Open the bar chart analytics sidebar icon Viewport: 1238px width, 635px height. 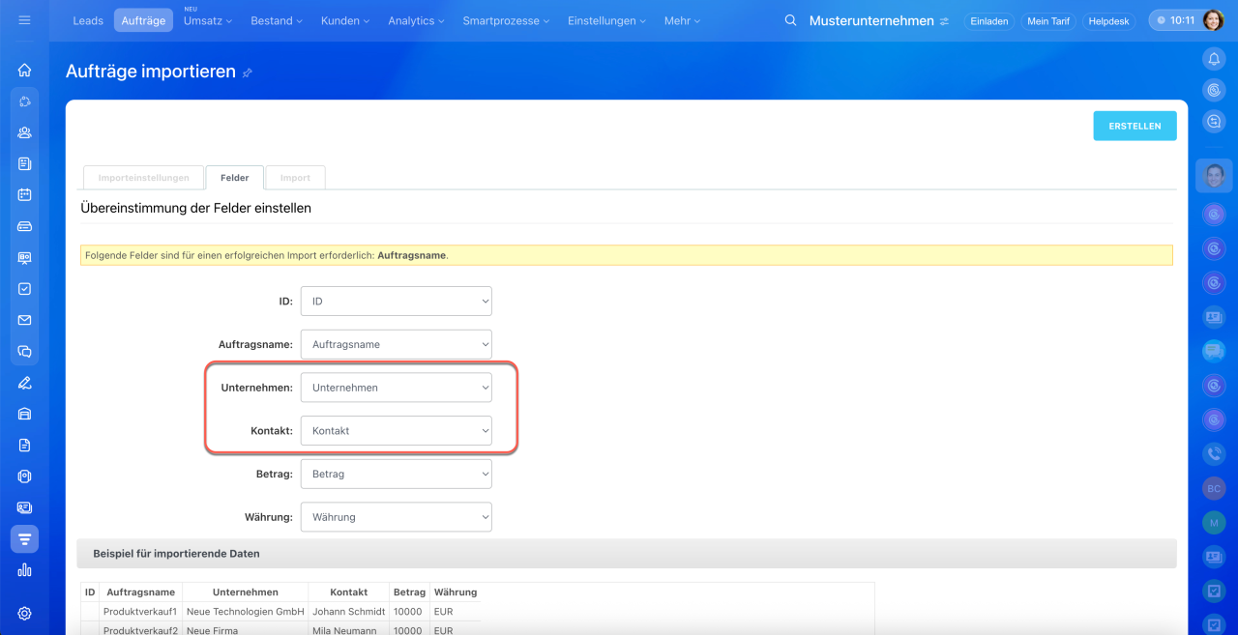[24, 570]
